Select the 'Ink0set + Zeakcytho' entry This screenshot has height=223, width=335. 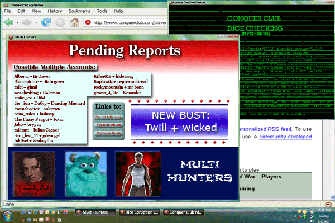[33, 140]
